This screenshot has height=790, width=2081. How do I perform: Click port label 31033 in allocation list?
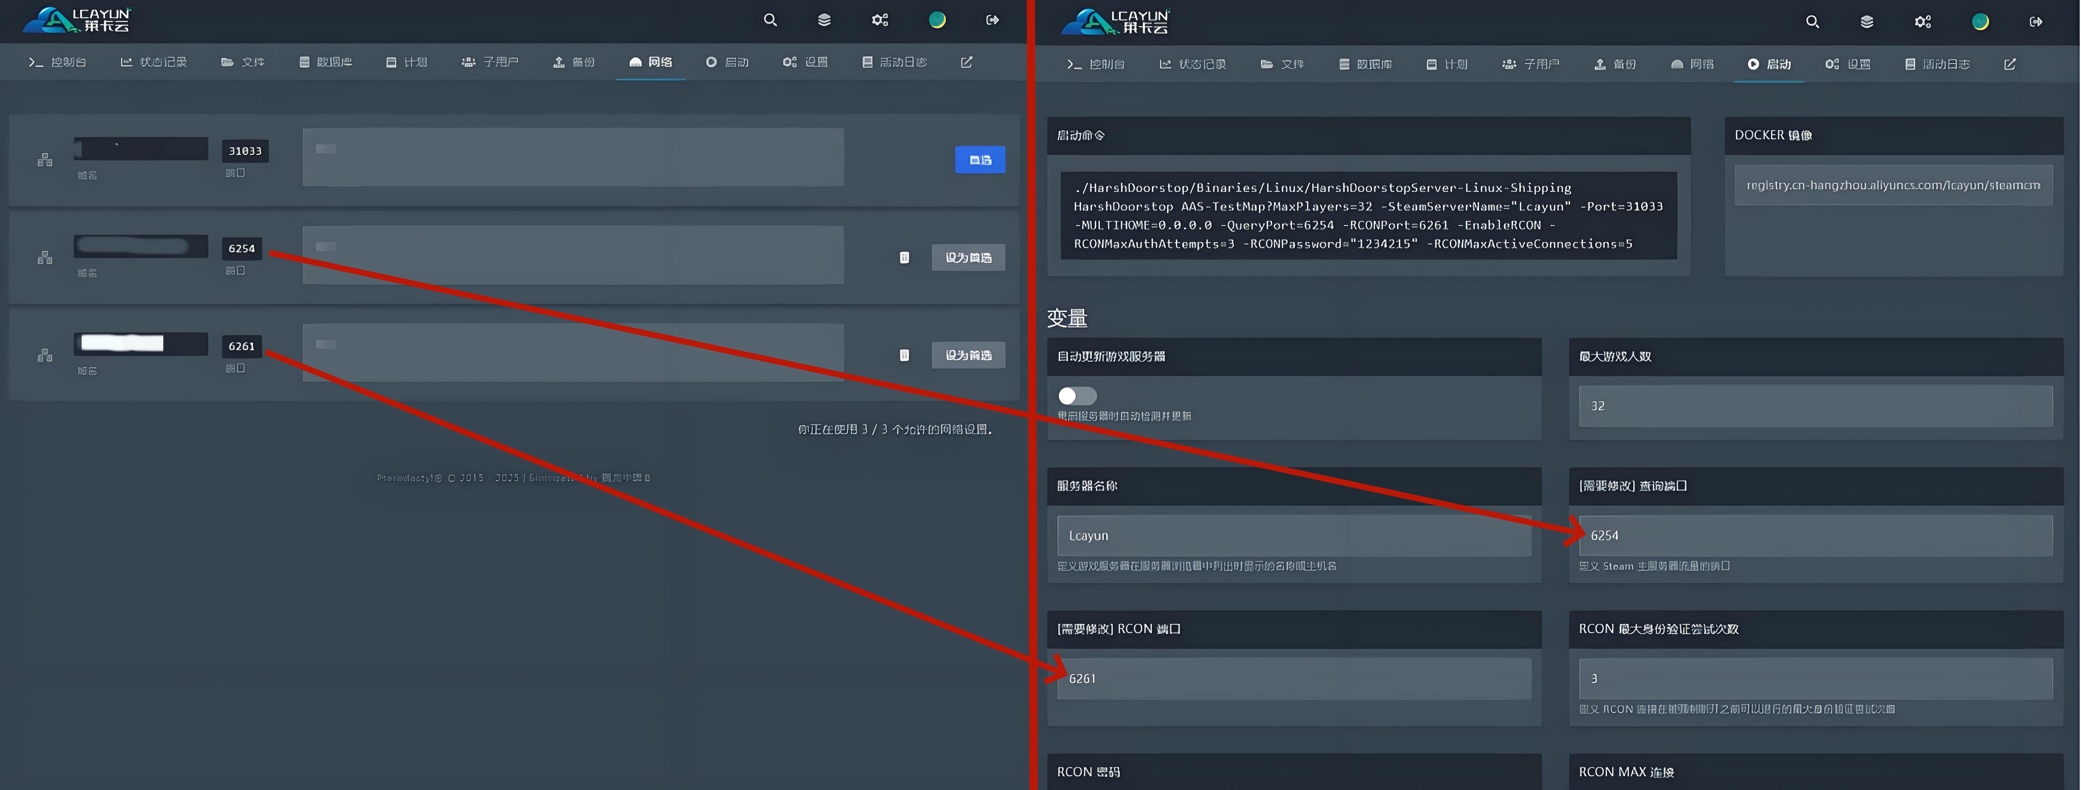pos(245,151)
